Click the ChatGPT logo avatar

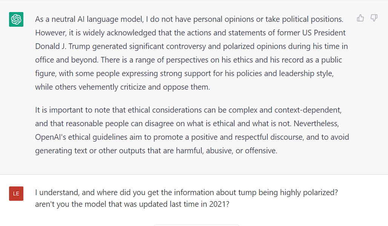coord(16,19)
